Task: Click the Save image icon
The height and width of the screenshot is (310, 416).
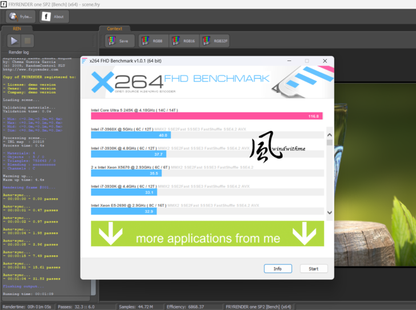Action: coord(119,41)
